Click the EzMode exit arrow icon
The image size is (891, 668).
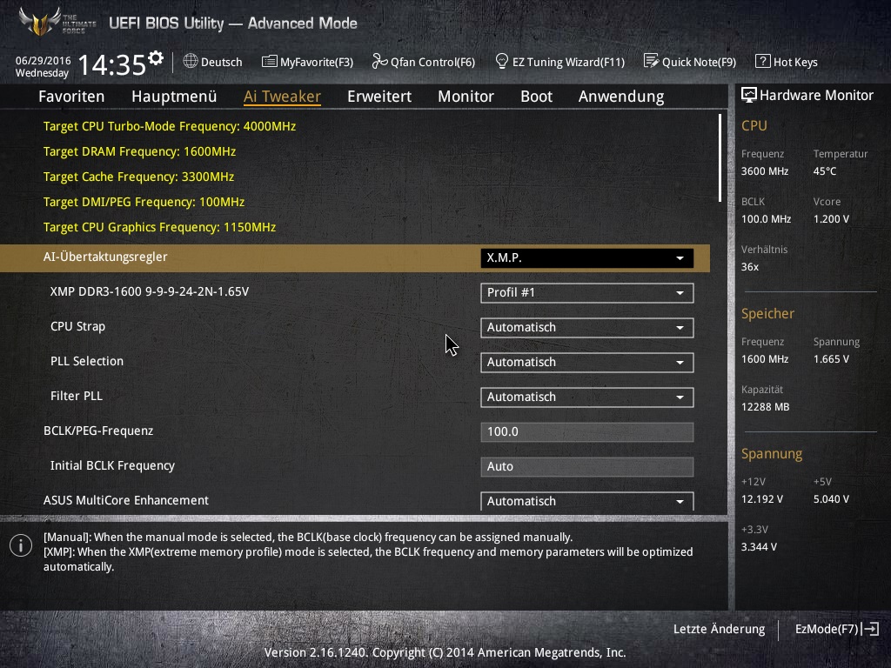tap(871, 629)
